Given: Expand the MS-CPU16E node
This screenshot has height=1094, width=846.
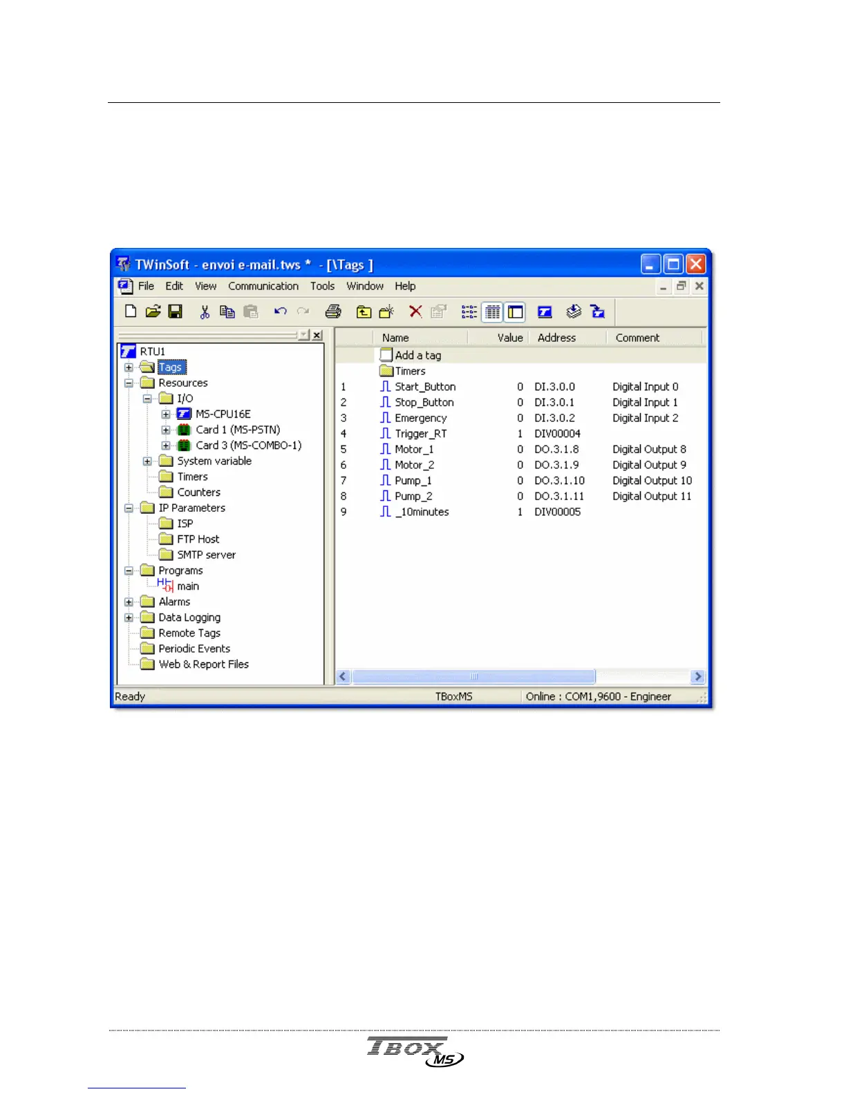Looking at the screenshot, I should click(x=166, y=414).
